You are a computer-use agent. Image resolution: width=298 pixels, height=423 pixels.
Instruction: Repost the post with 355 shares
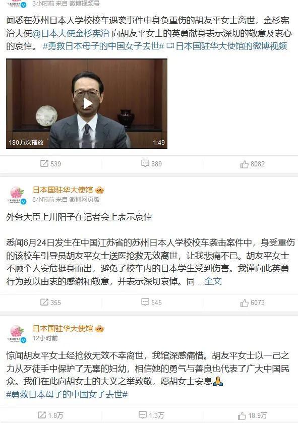tap(51, 303)
